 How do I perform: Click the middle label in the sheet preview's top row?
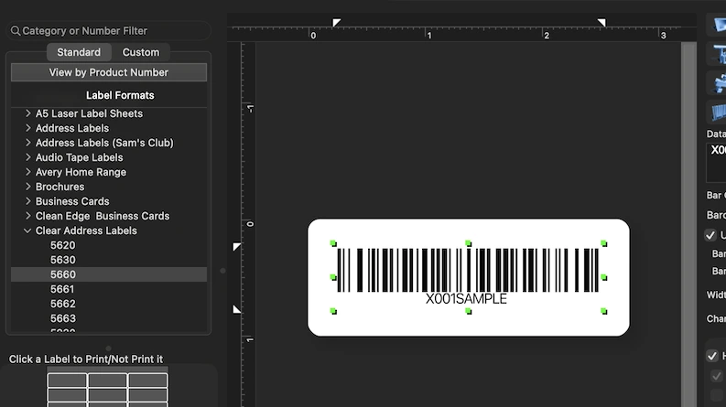[107, 380]
